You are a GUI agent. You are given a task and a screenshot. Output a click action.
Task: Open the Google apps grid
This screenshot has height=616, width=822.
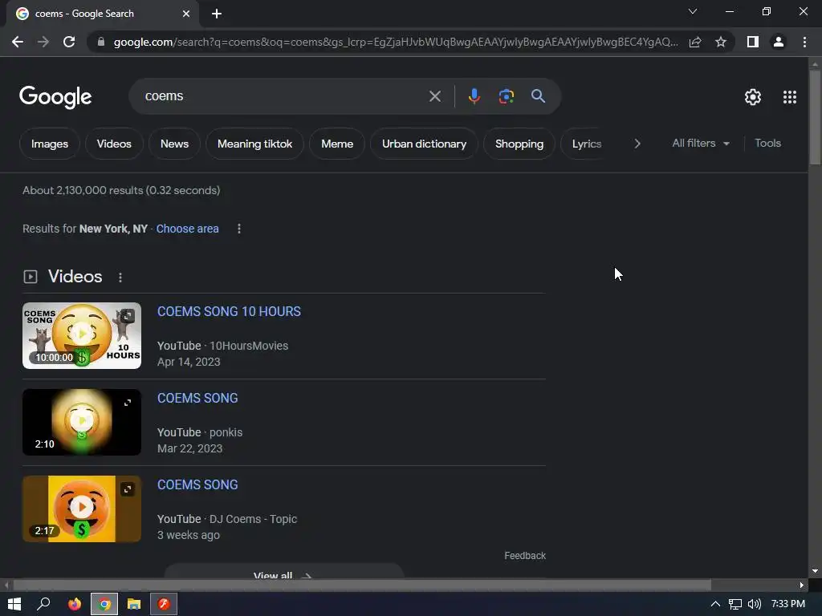coord(790,97)
